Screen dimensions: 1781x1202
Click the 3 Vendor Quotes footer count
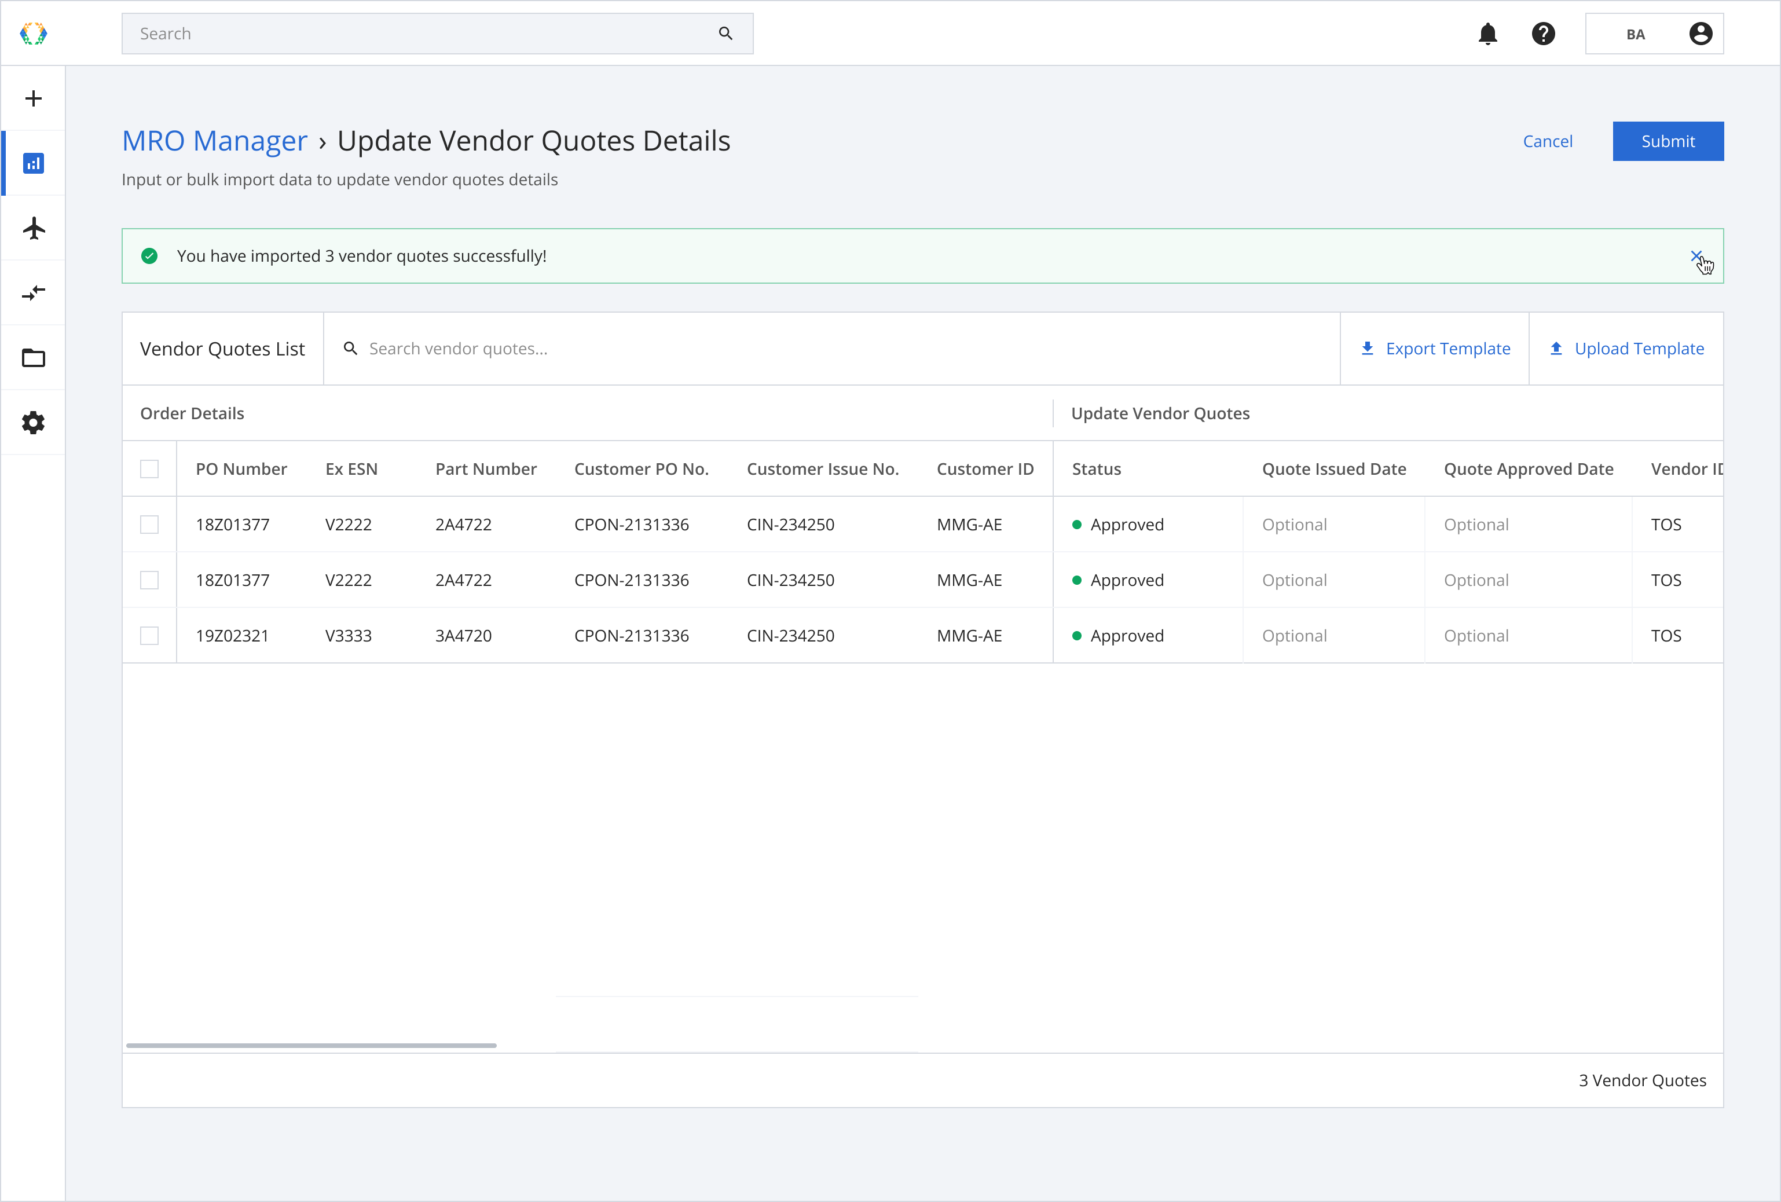(1642, 1080)
